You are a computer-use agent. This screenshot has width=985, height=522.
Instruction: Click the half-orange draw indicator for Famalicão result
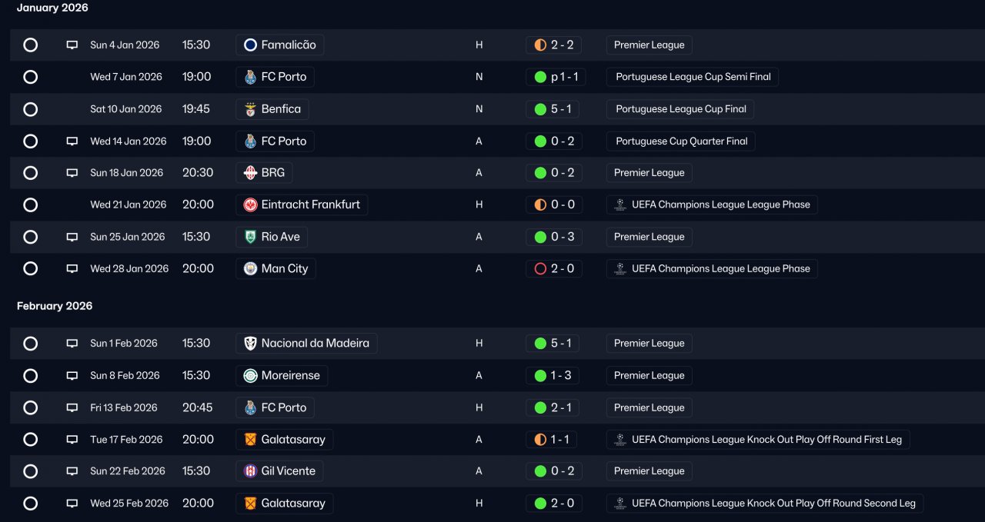pos(540,45)
